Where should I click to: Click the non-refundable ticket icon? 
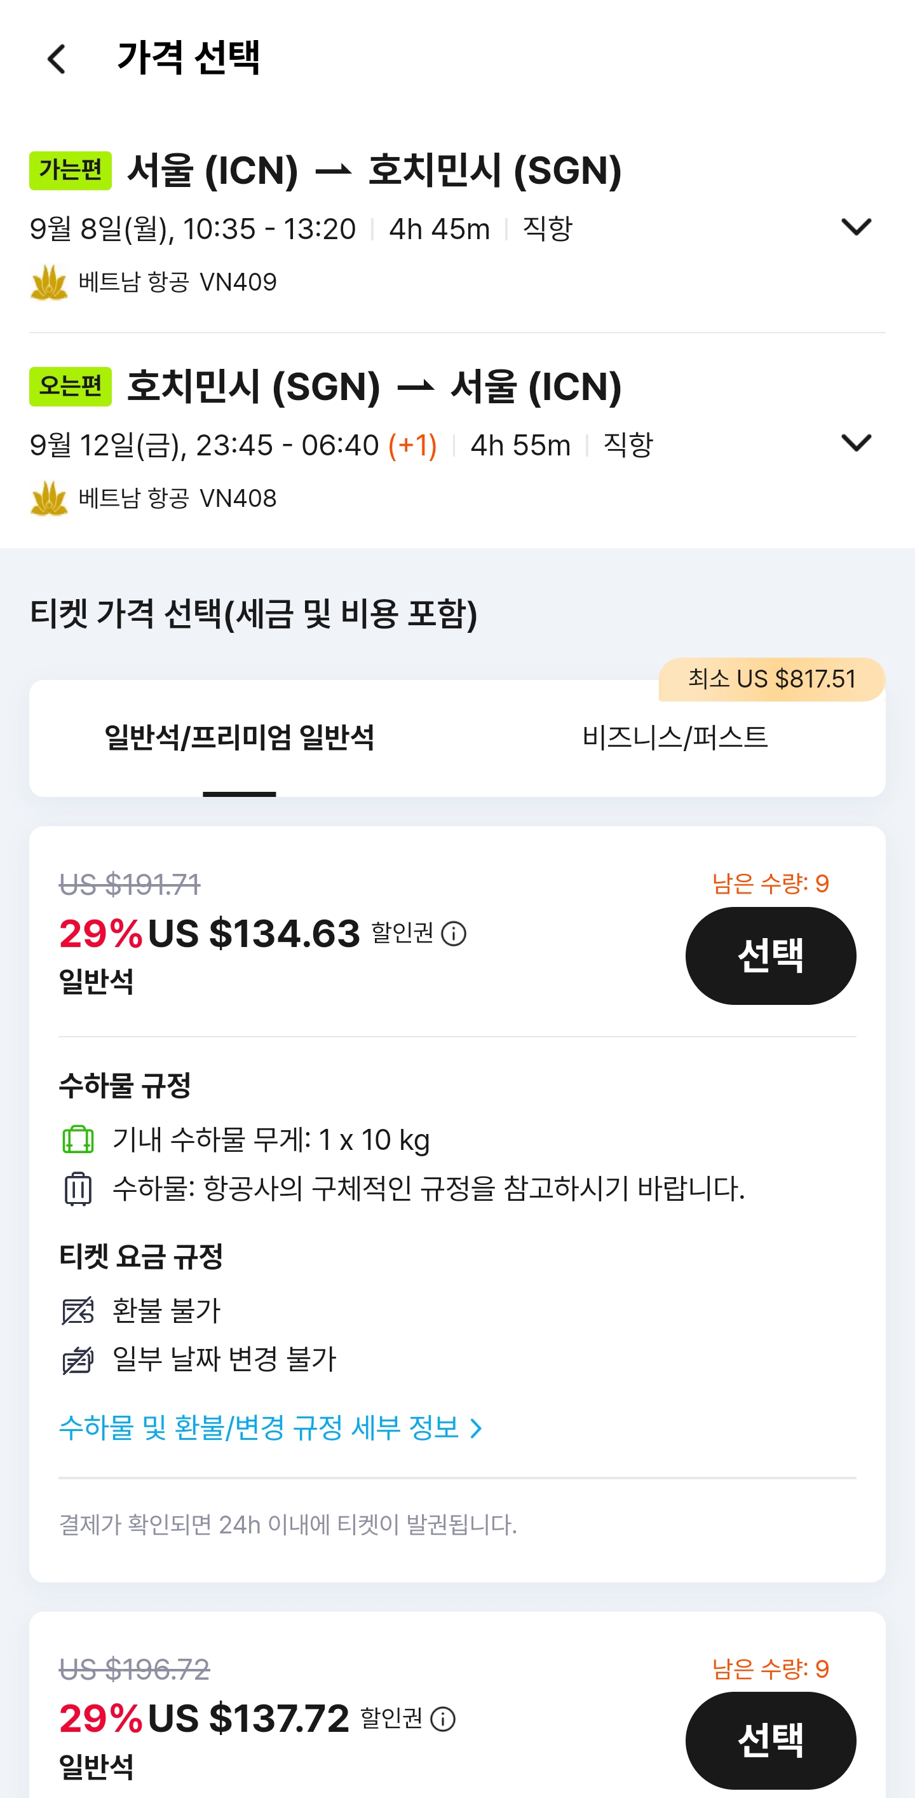pyautogui.click(x=78, y=1310)
